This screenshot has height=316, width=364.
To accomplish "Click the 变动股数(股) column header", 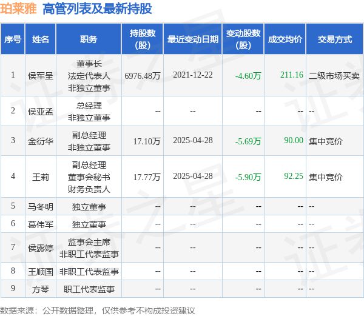I will click(243, 39).
